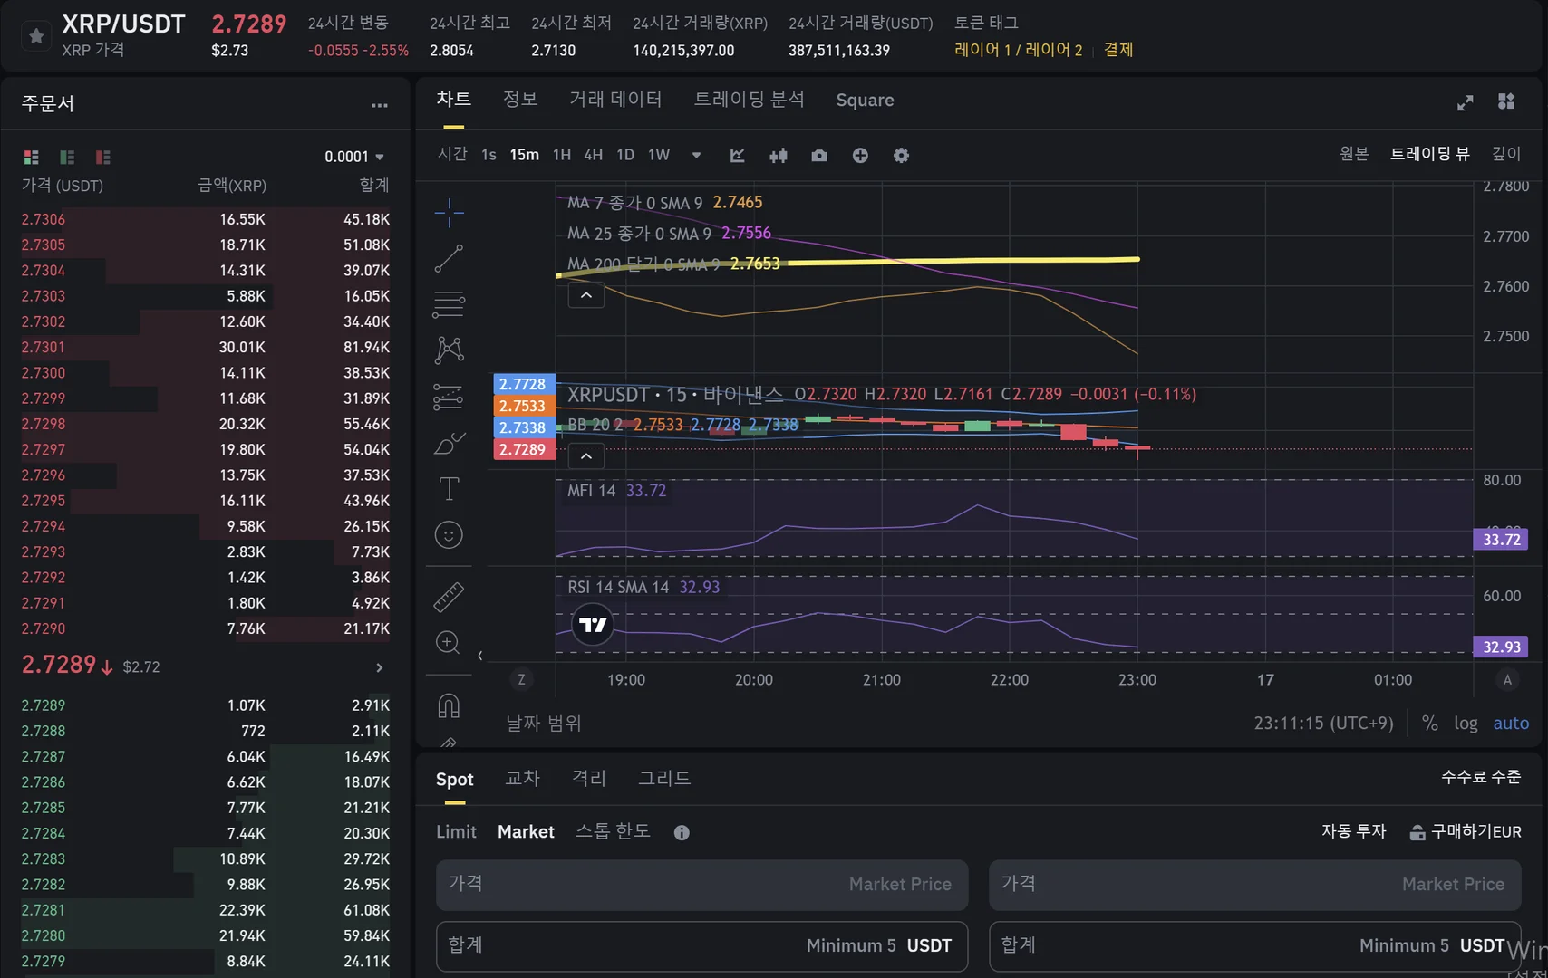The height and width of the screenshot is (978, 1548).
Task: Expand more time interval options
Action: coord(696,155)
